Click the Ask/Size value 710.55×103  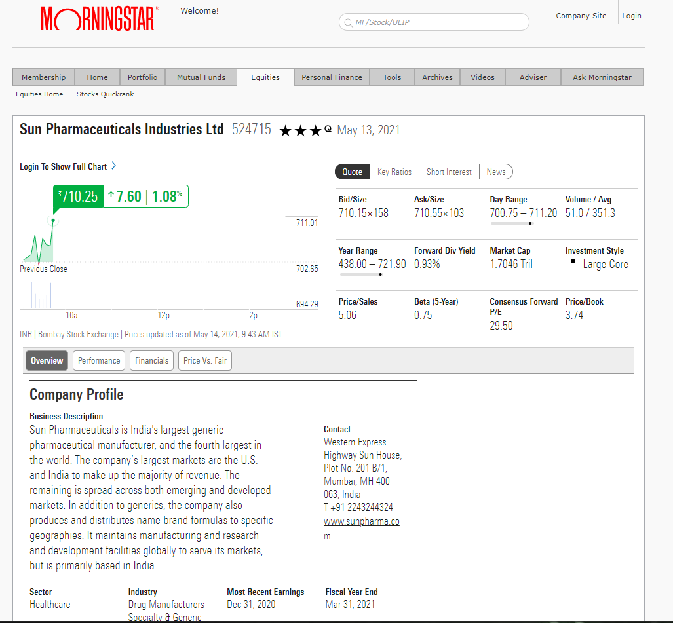point(439,214)
